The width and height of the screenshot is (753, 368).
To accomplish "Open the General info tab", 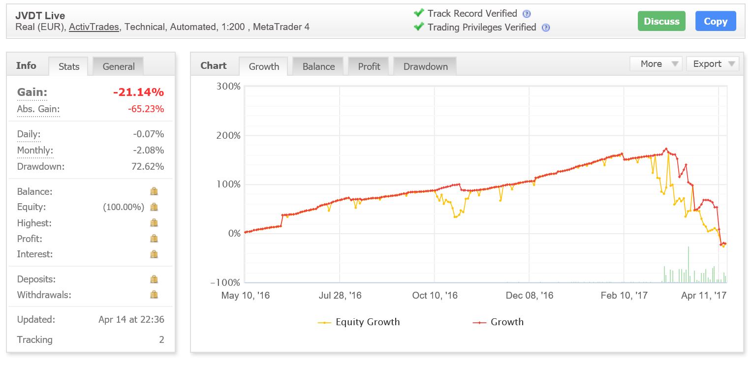I will click(x=118, y=66).
